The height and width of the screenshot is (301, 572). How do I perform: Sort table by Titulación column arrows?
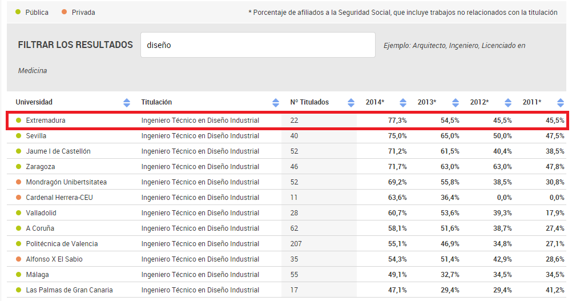pyautogui.click(x=276, y=102)
